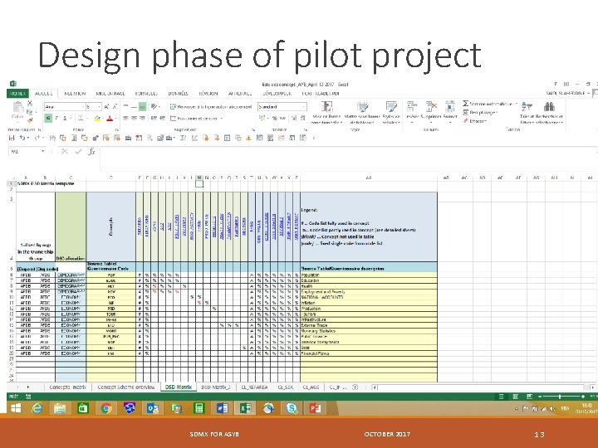Click the Copy icon in clipboard group
Screen dimensions: 598x448
point(30,112)
